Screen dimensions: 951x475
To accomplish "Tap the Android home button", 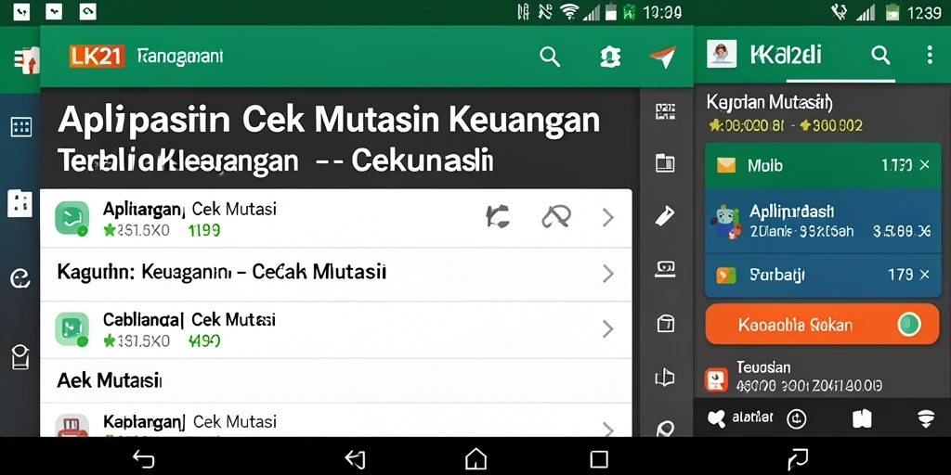I will click(x=475, y=458).
